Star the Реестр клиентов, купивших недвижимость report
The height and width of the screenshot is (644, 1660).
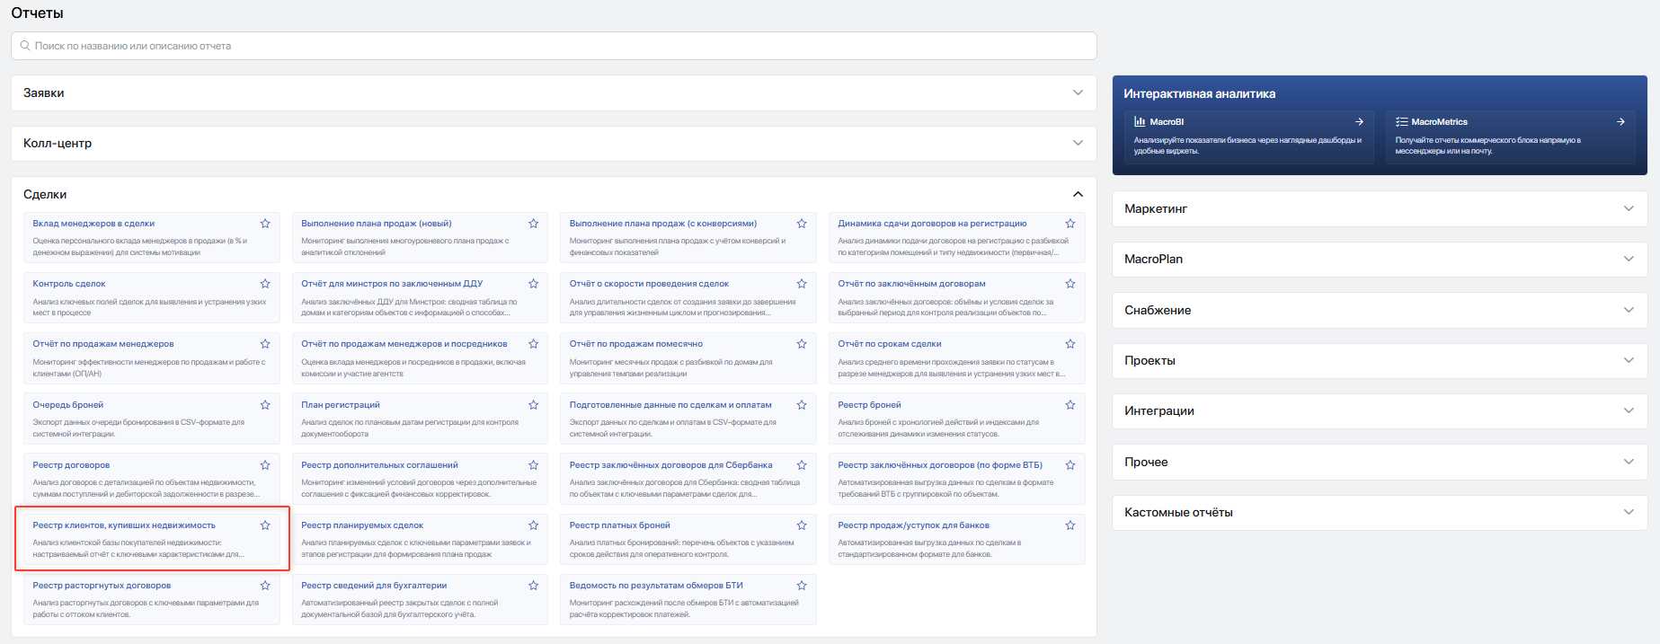click(x=265, y=525)
